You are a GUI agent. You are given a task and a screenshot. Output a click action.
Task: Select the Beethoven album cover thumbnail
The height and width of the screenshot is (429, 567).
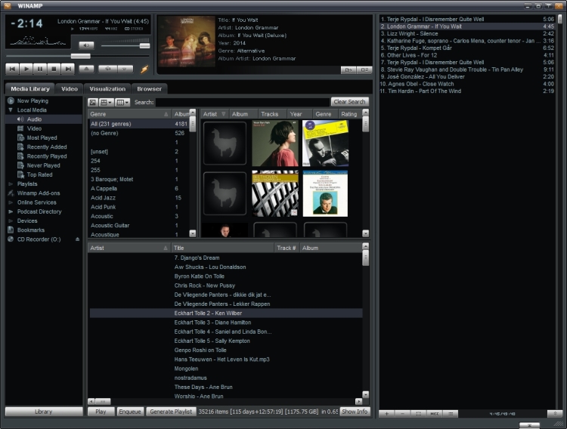tap(275, 193)
